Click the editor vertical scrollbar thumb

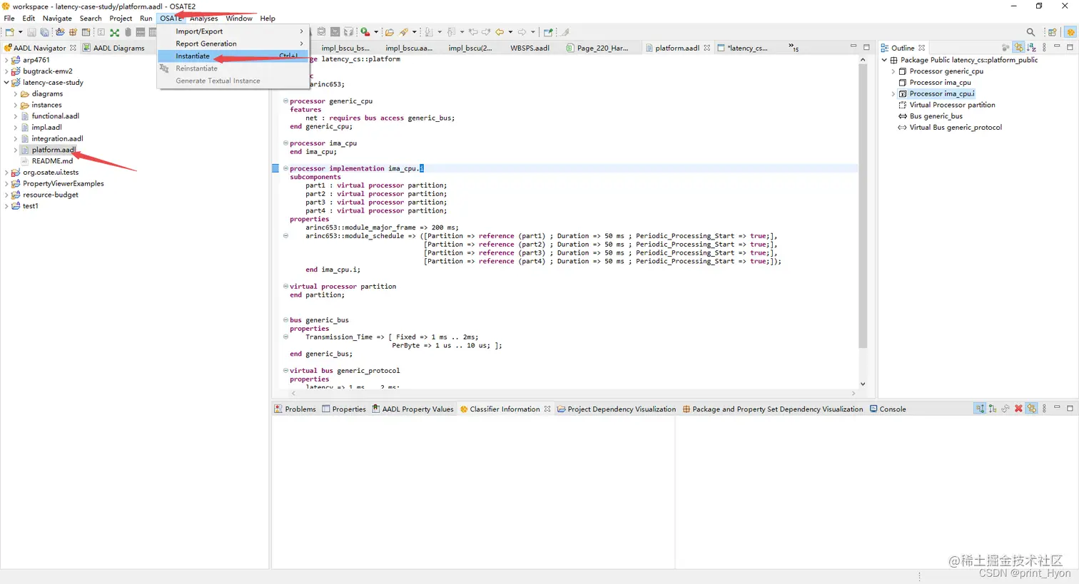coord(863,207)
